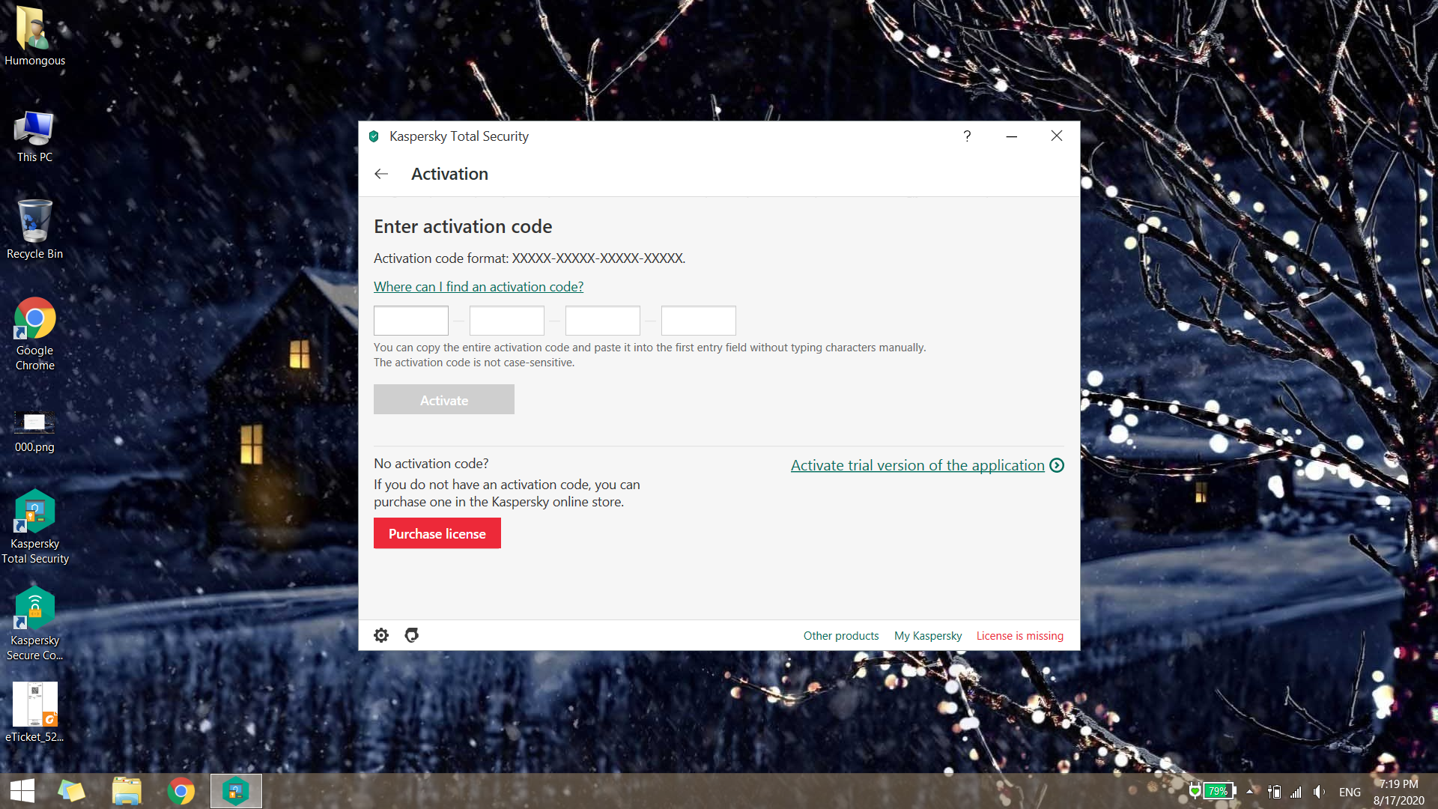
Task: Open Chrome from the taskbar
Action: pyautogui.click(x=181, y=791)
